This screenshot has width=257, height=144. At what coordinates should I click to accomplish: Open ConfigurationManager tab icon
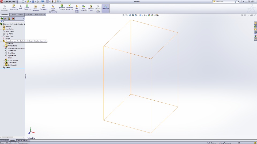pyautogui.click(x=9, y=18)
